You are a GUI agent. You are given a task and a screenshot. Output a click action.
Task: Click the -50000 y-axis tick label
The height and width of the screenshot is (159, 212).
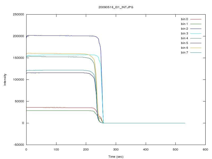point(19,145)
